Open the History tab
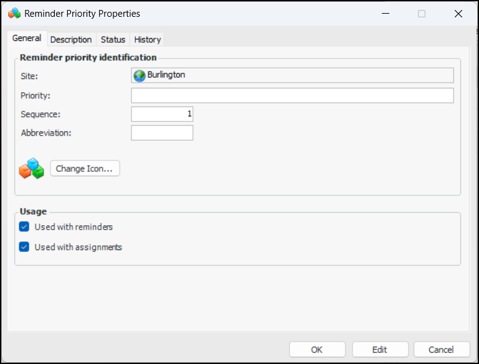 tap(148, 40)
